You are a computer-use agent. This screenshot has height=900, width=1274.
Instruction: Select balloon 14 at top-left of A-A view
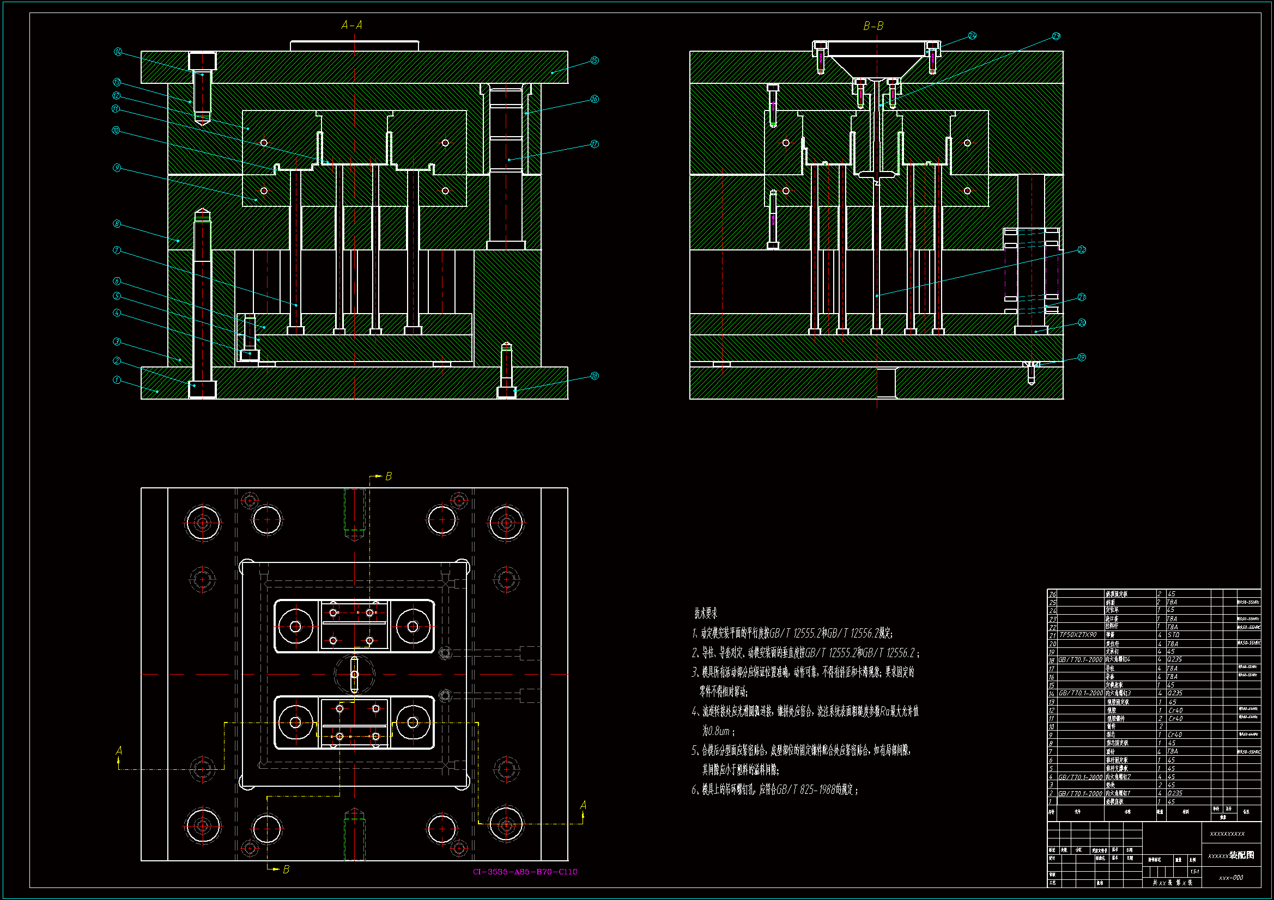(118, 52)
